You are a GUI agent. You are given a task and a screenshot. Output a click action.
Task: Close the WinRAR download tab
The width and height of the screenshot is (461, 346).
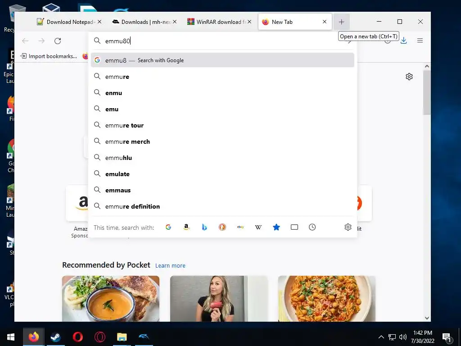[x=249, y=22]
